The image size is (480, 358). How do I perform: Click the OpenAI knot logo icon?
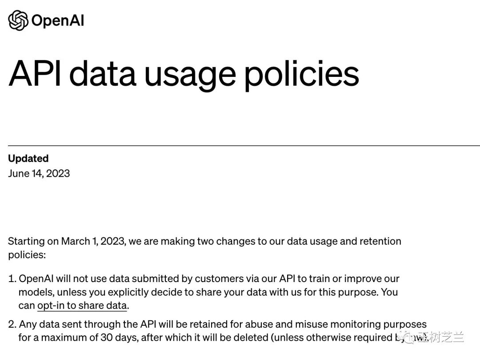[x=18, y=20]
